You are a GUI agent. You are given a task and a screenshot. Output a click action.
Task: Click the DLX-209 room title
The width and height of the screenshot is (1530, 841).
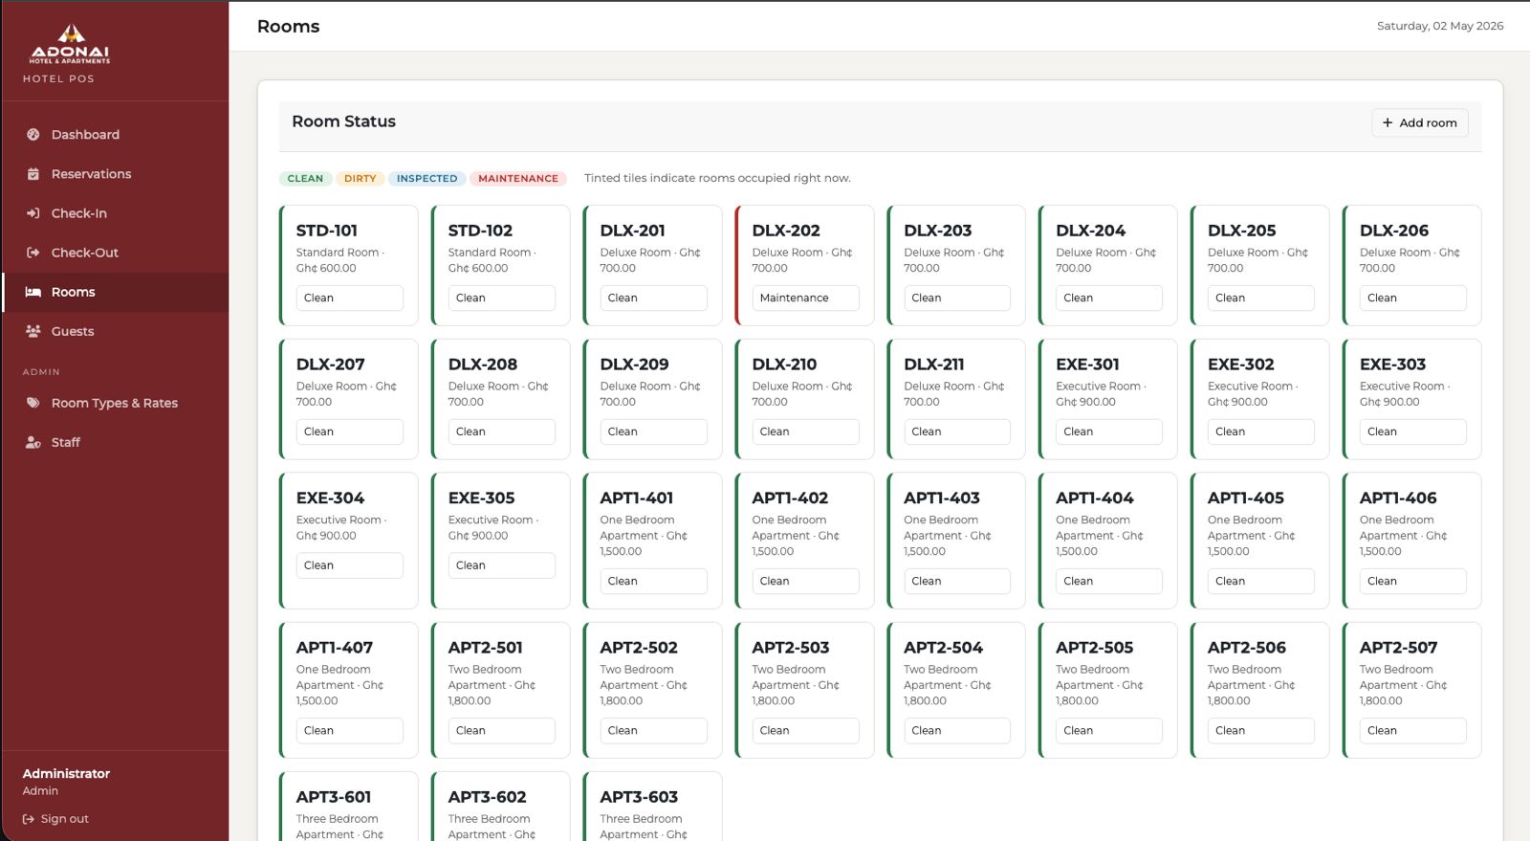634,365
